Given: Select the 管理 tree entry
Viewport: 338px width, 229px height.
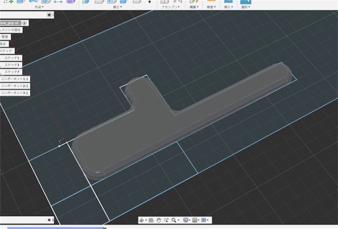Looking at the screenshot, I should tap(5, 37).
